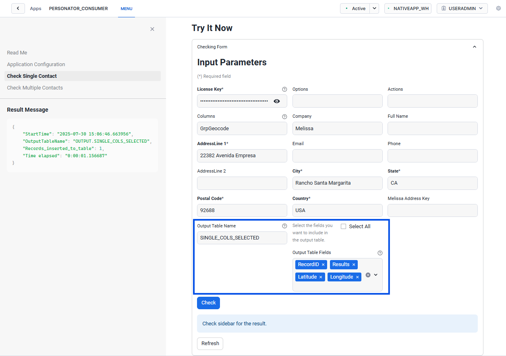Remove the RecordID tag
This screenshot has width=506, height=356.
point(323,265)
